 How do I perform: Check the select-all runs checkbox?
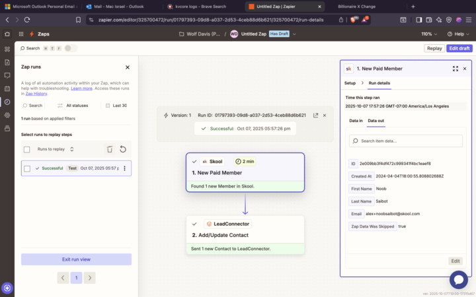point(27,149)
